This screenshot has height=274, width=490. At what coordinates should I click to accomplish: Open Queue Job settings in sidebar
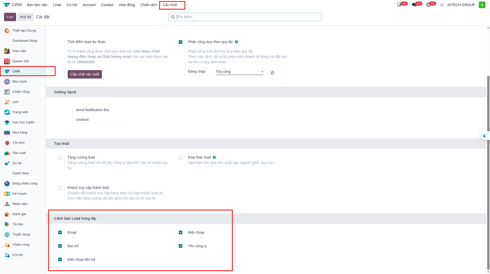click(x=23, y=61)
